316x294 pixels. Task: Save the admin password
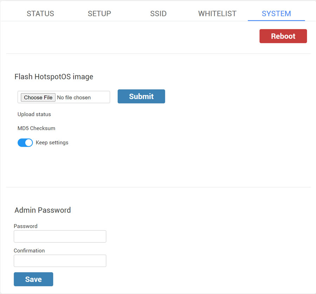(x=33, y=279)
